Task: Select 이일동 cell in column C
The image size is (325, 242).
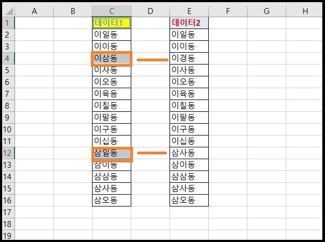Action: (112, 34)
